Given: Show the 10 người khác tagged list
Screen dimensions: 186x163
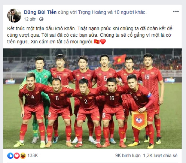Looking at the screenshot, I should (130, 12).
